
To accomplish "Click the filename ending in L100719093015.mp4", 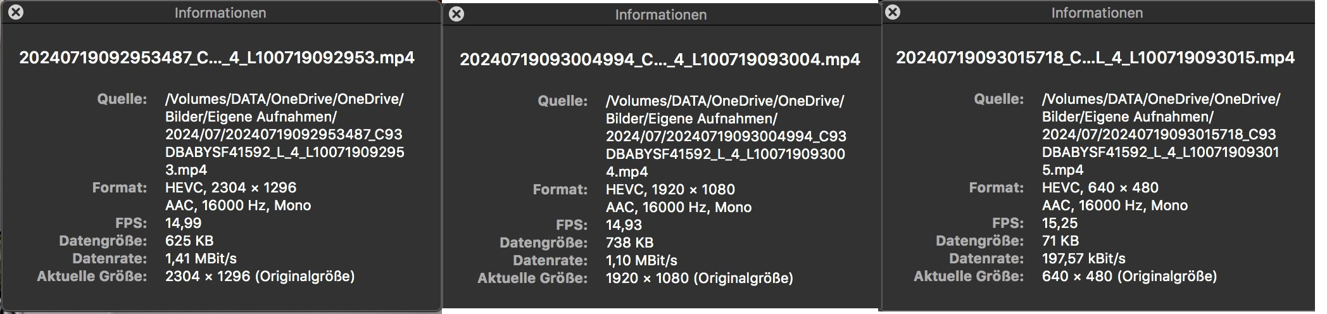I will (x=1095, y=58).
